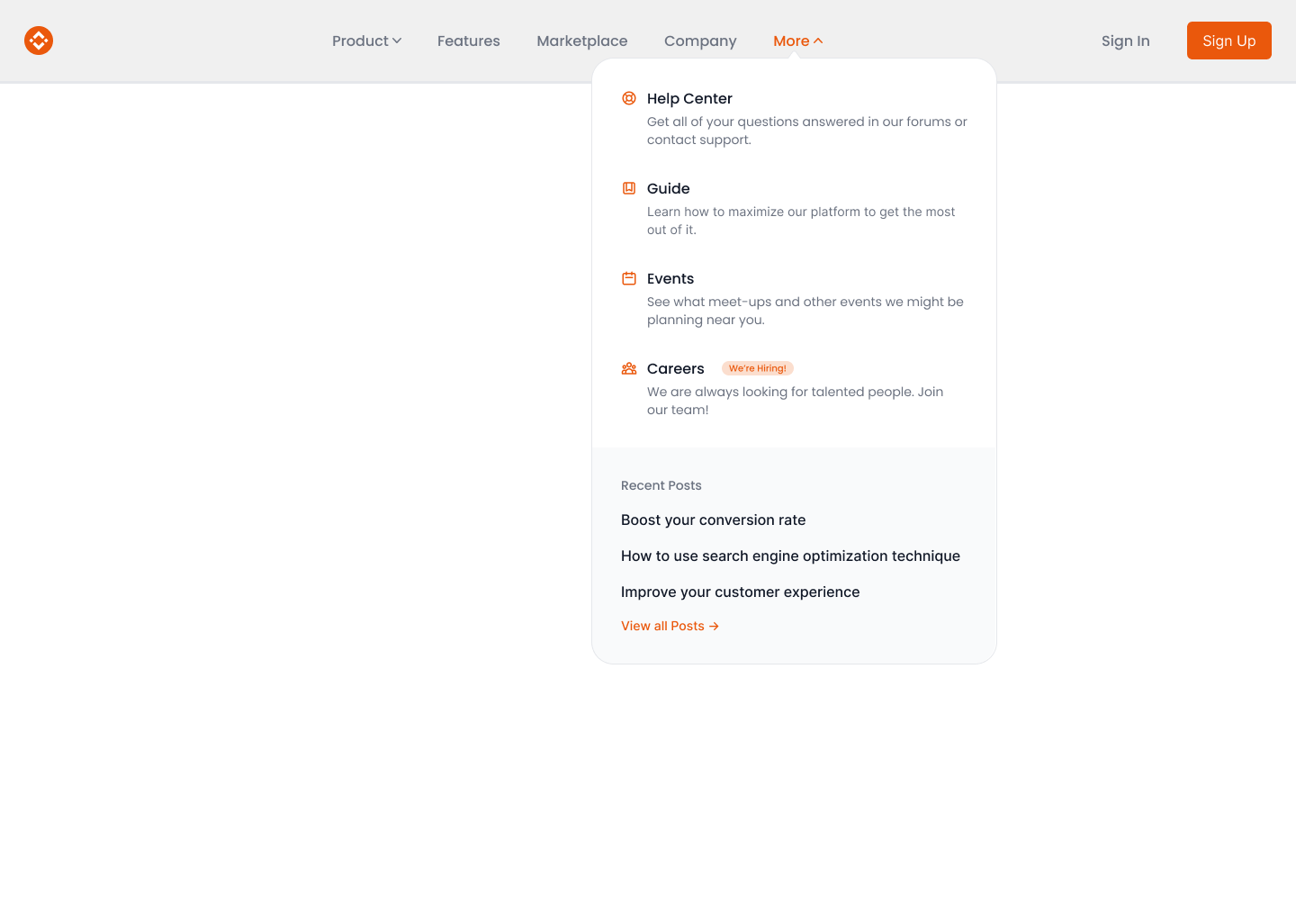Select Guide from the More menu
This screenshot has width=1296, height=922.
point(668,188)
